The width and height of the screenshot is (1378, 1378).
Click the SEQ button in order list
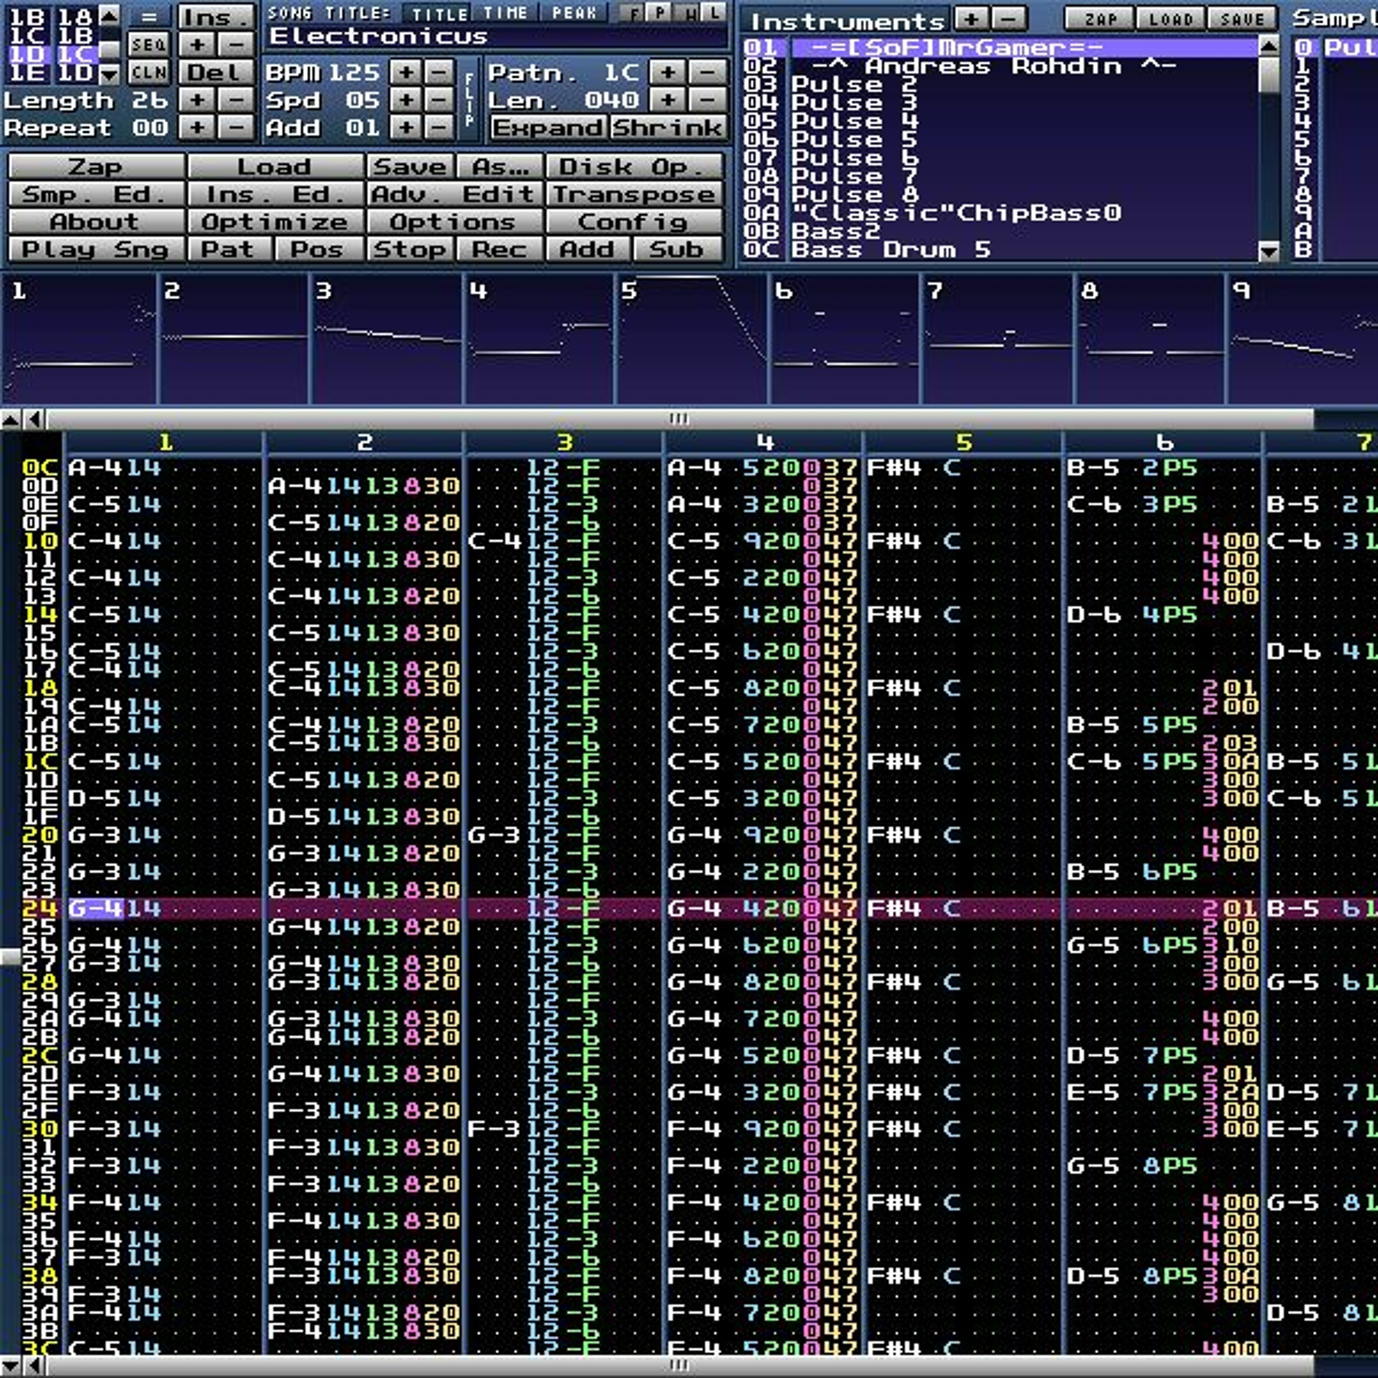pos(148,45)
